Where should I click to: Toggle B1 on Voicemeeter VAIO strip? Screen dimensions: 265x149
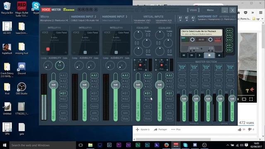tap(147, 93)
